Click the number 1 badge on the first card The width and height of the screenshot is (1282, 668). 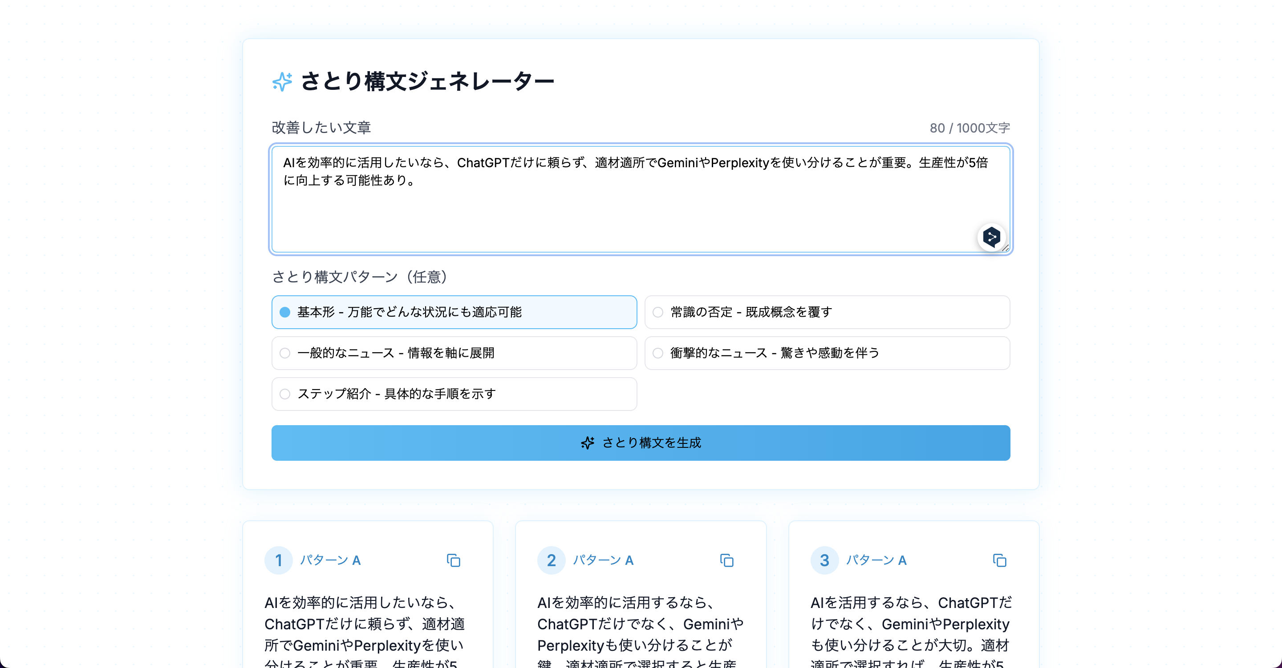[279, 560]
